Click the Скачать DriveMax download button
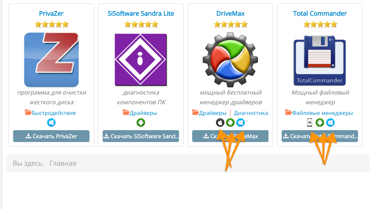 [230, 136]
